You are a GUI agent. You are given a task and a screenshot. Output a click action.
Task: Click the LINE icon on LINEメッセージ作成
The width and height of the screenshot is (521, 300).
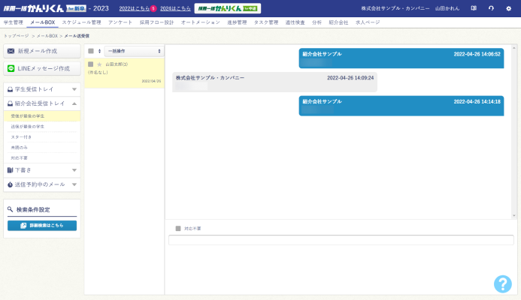pyautogui.click(x=11, y=68)
